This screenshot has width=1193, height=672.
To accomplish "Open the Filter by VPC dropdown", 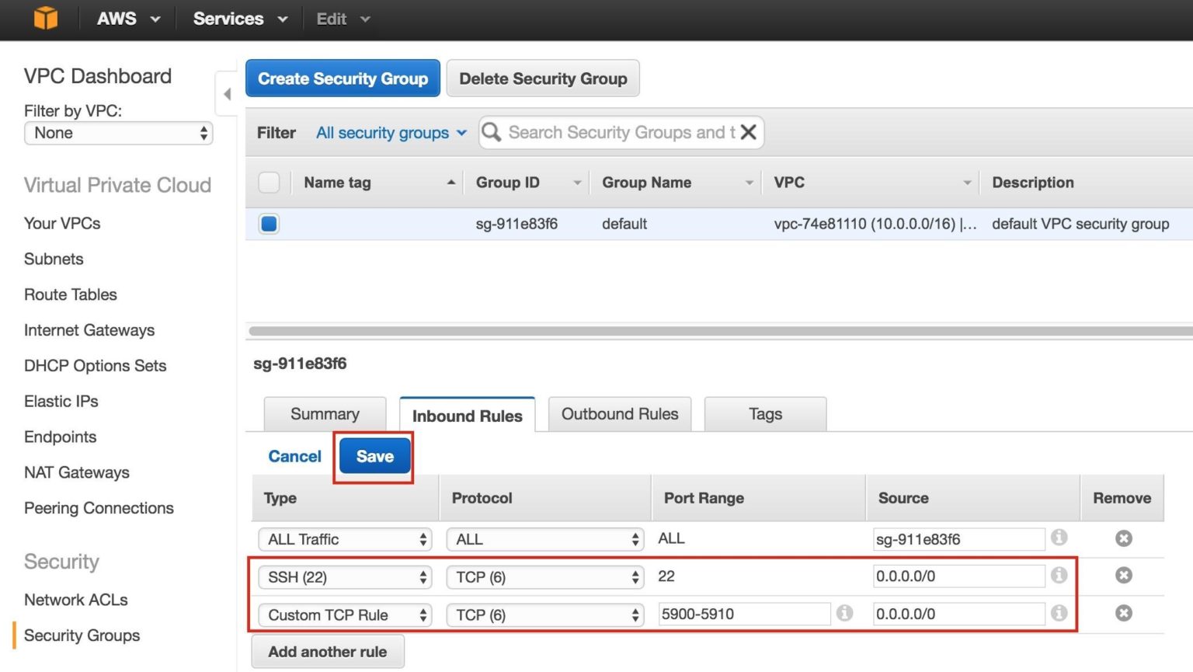I will pos(118,133).
